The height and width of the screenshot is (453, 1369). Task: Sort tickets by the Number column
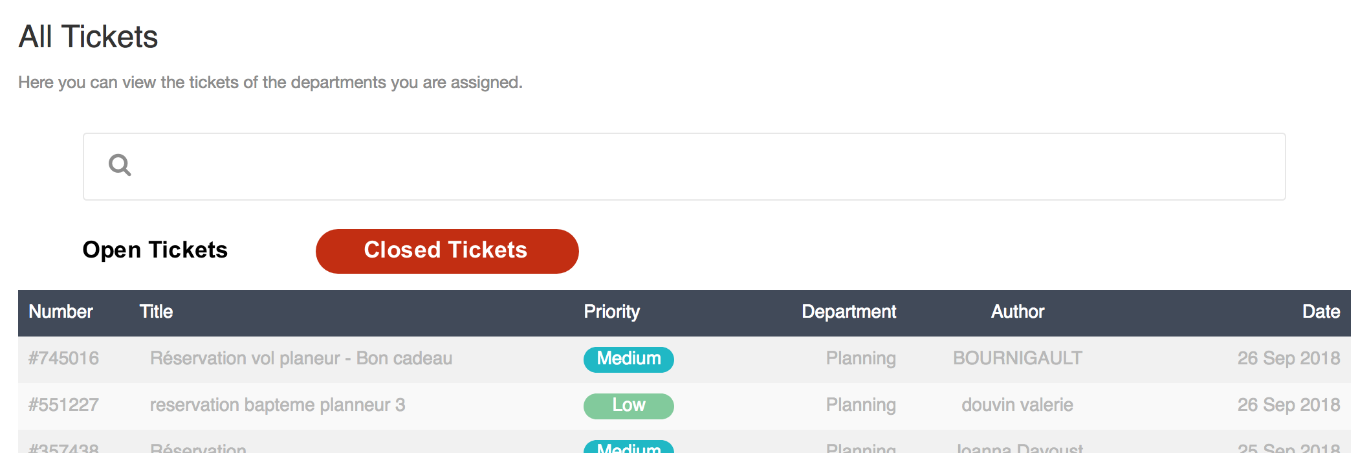tap(60, 312)
